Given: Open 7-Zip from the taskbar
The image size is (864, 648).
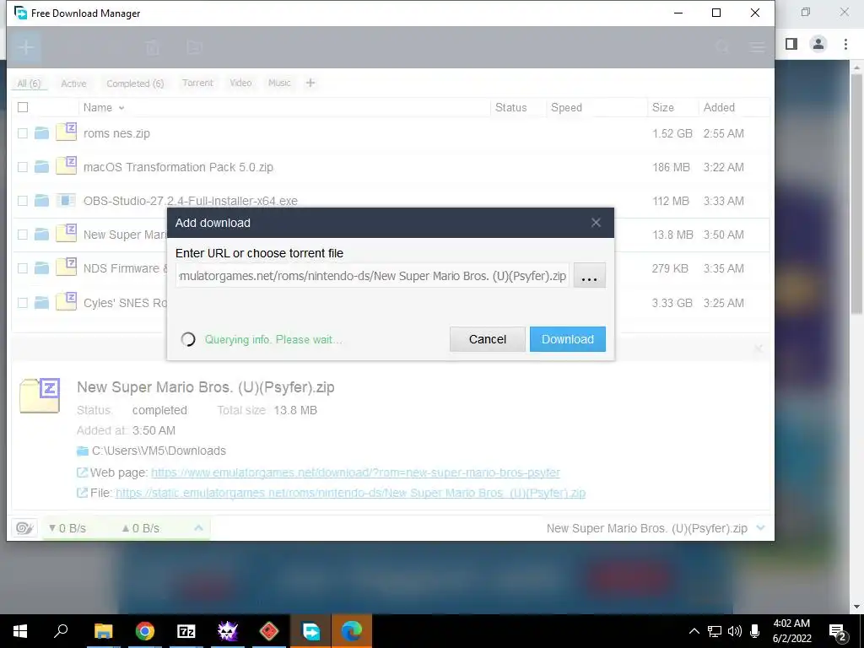Looking at the screenshot, I should [186, 631].
